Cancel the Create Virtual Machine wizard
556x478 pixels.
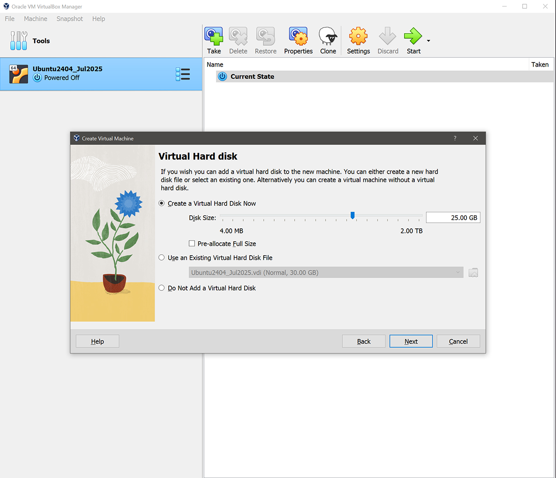pyautogui.click(x=458, y=341)
